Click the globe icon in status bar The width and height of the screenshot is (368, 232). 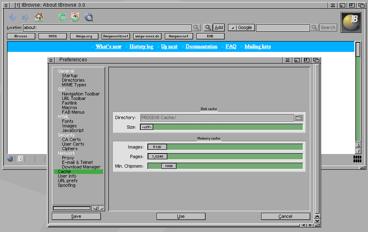10,159
